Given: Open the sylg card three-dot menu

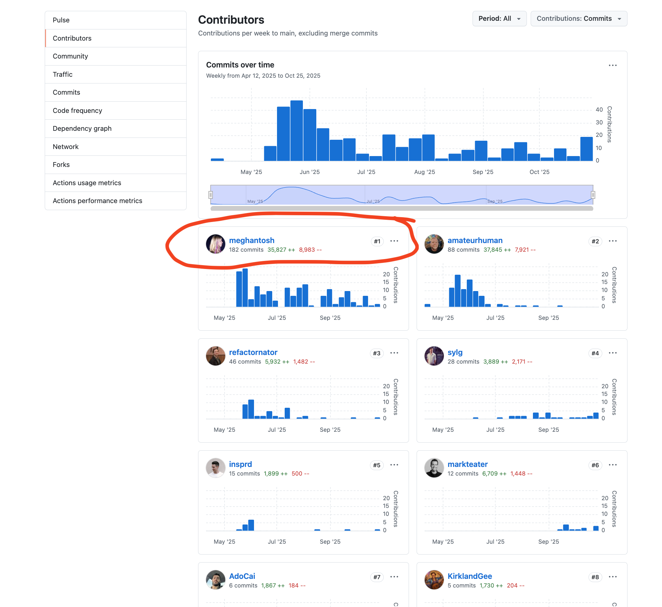Looking at the screenshot, I should tap(612, 353).
